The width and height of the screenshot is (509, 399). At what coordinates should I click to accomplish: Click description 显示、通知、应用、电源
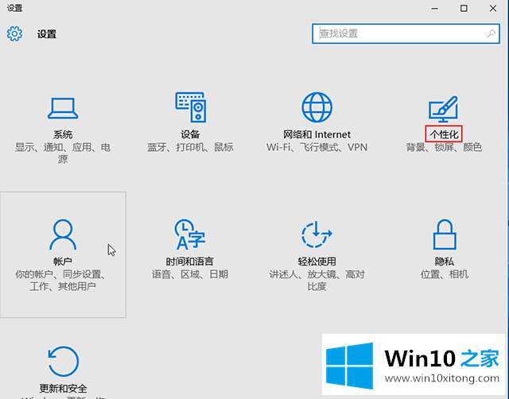tap(63, 153)
